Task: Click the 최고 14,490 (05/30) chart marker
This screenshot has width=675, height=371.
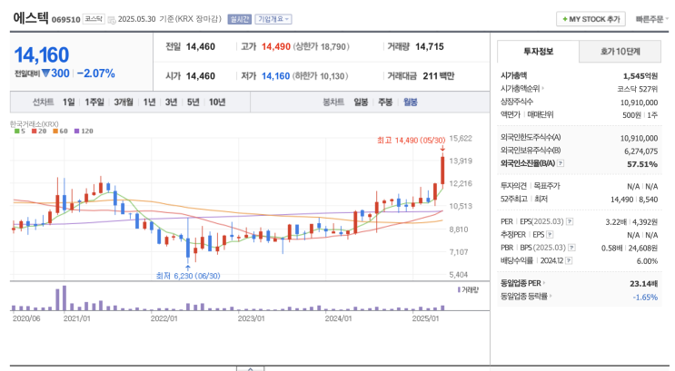Action: click(411, 141)
